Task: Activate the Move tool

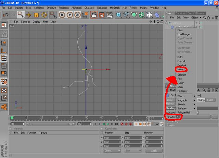Action: [29, 15]
